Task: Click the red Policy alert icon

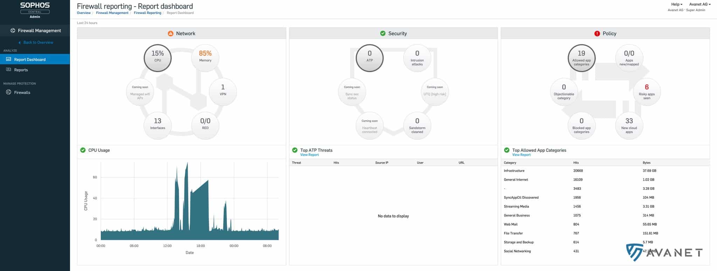Action: pos(597,34)
